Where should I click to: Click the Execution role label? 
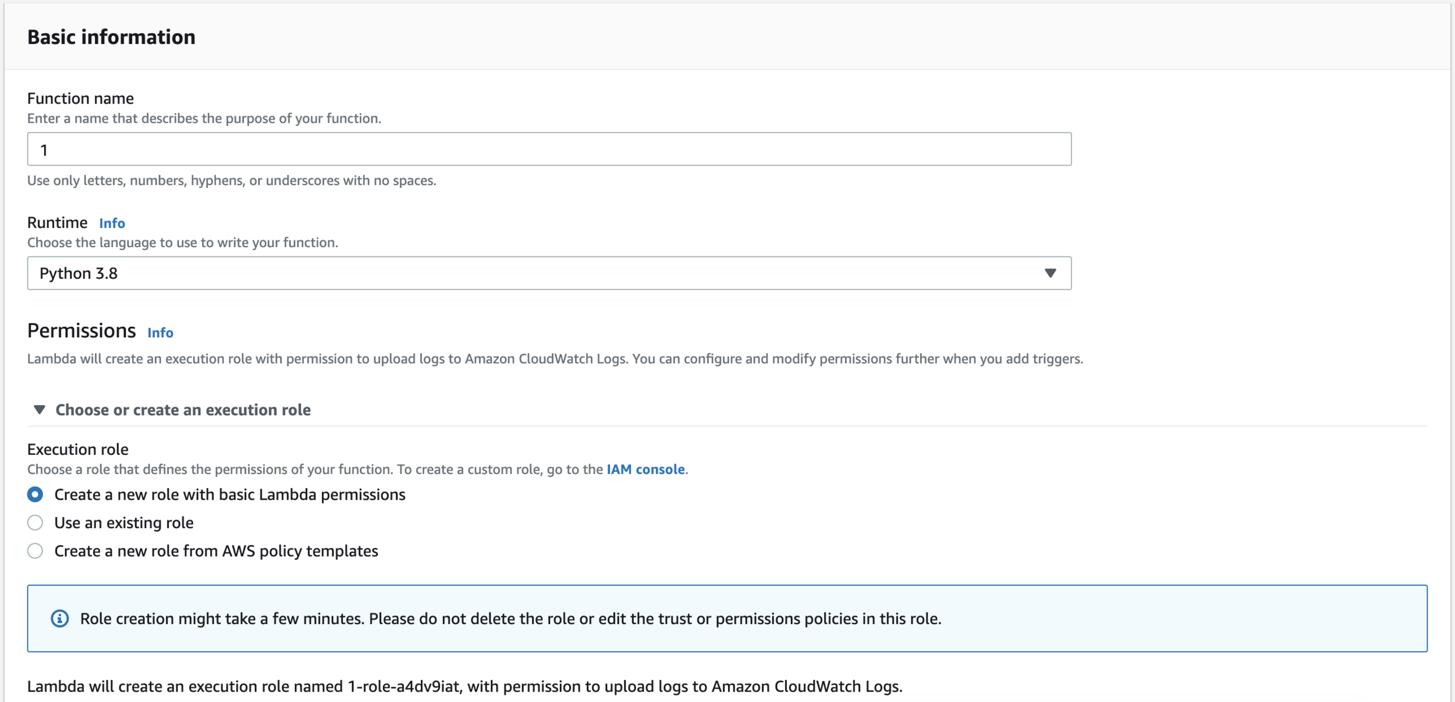(x=79, y=448)
